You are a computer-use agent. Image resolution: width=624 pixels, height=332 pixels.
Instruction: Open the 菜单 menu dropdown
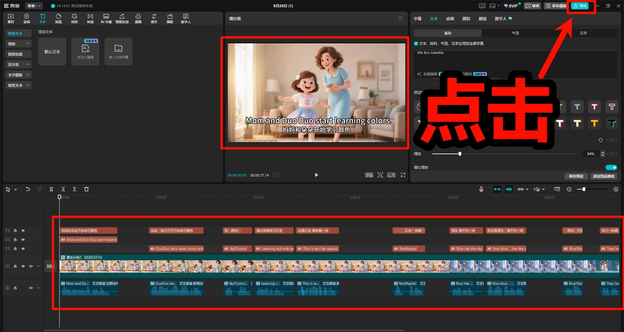point(34,6)
